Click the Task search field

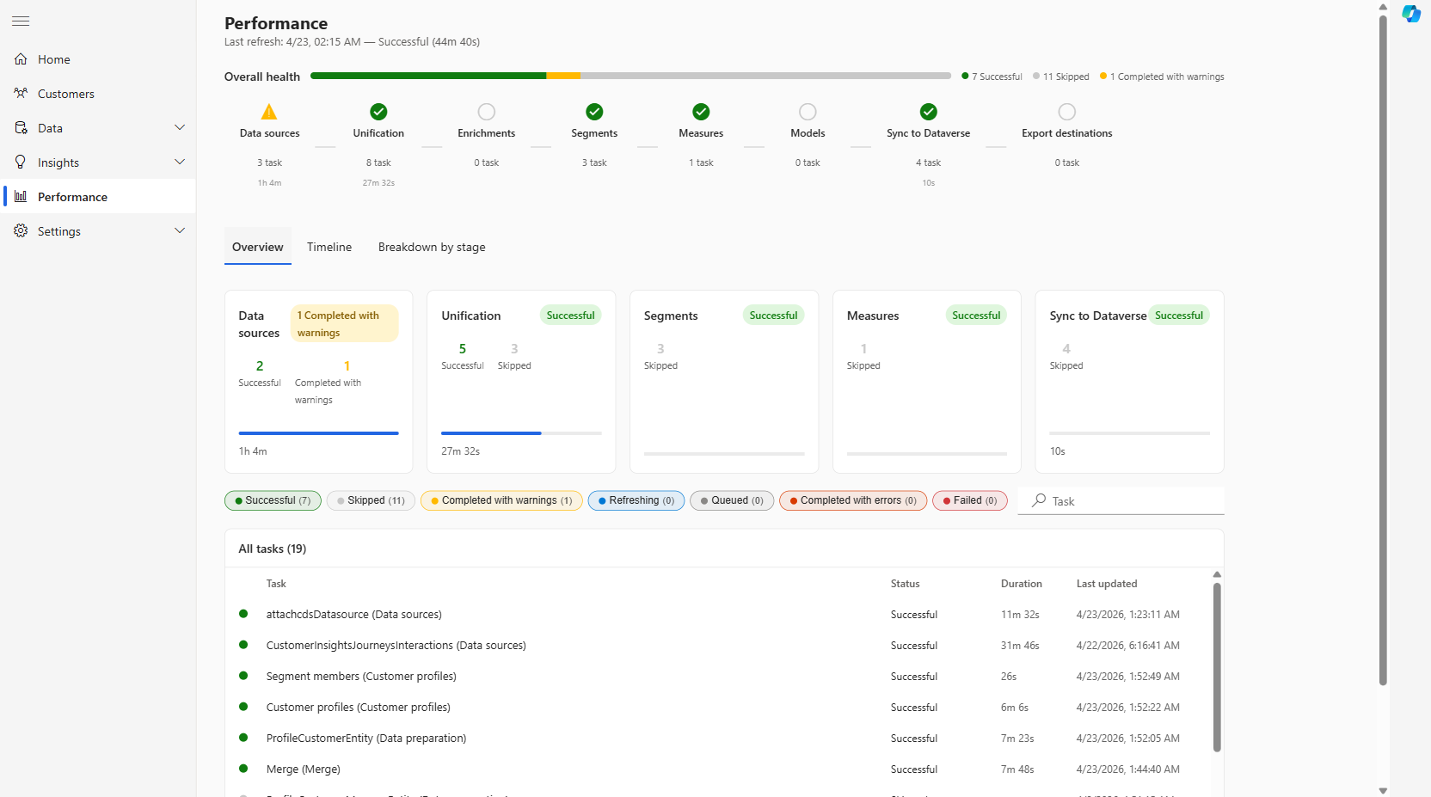pos(1121,500)
